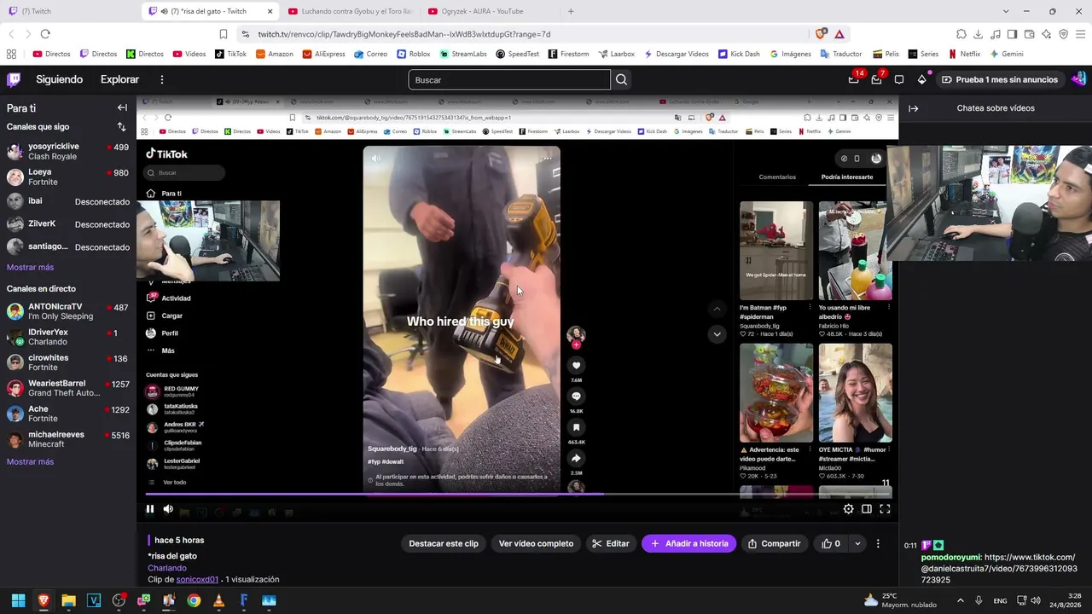Switch to the Twitch tab titled (7) Twitch
Image resolution: width=1092 pixels, height=614 pixels.
tap(70, 11)
